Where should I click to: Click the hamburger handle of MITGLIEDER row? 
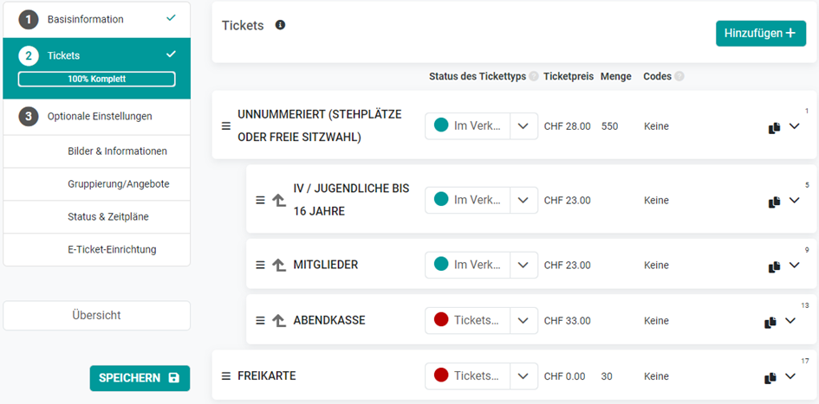pos(260,265)
